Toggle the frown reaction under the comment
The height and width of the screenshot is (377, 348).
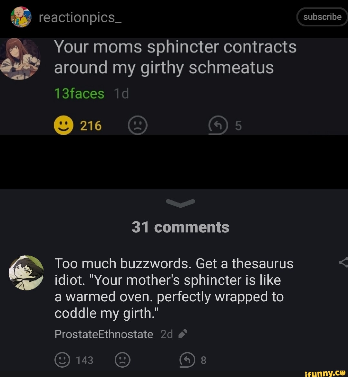pos(122,360)
